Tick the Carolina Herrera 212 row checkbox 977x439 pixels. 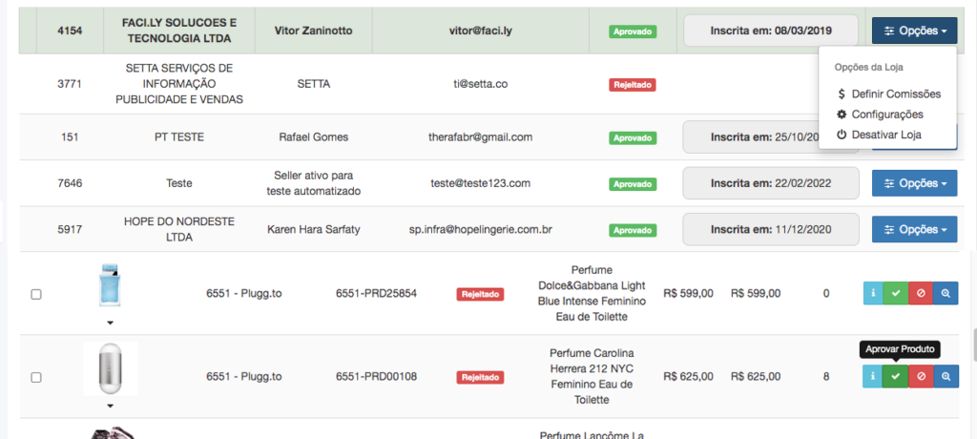[36, 377]
